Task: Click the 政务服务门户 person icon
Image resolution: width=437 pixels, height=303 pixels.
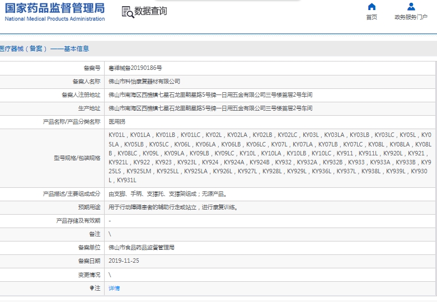Action: coord(411,6)
